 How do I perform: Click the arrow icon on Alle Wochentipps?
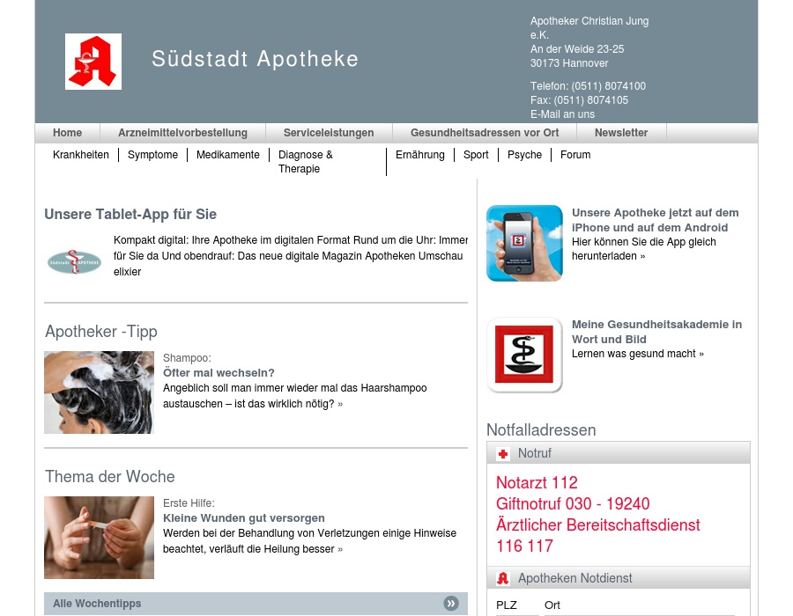point(451,604)
